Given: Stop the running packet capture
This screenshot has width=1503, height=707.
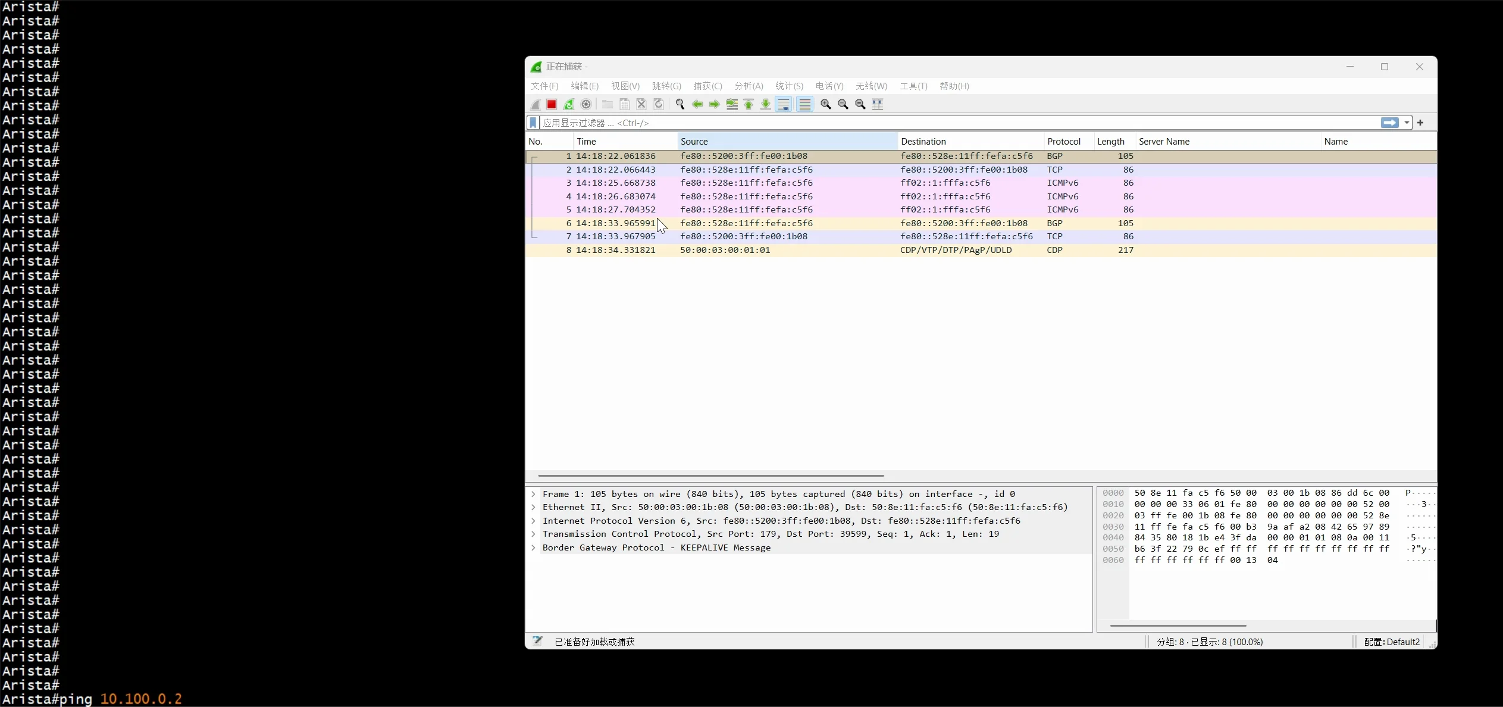Looking at the screenshot, I should [552, 104].
